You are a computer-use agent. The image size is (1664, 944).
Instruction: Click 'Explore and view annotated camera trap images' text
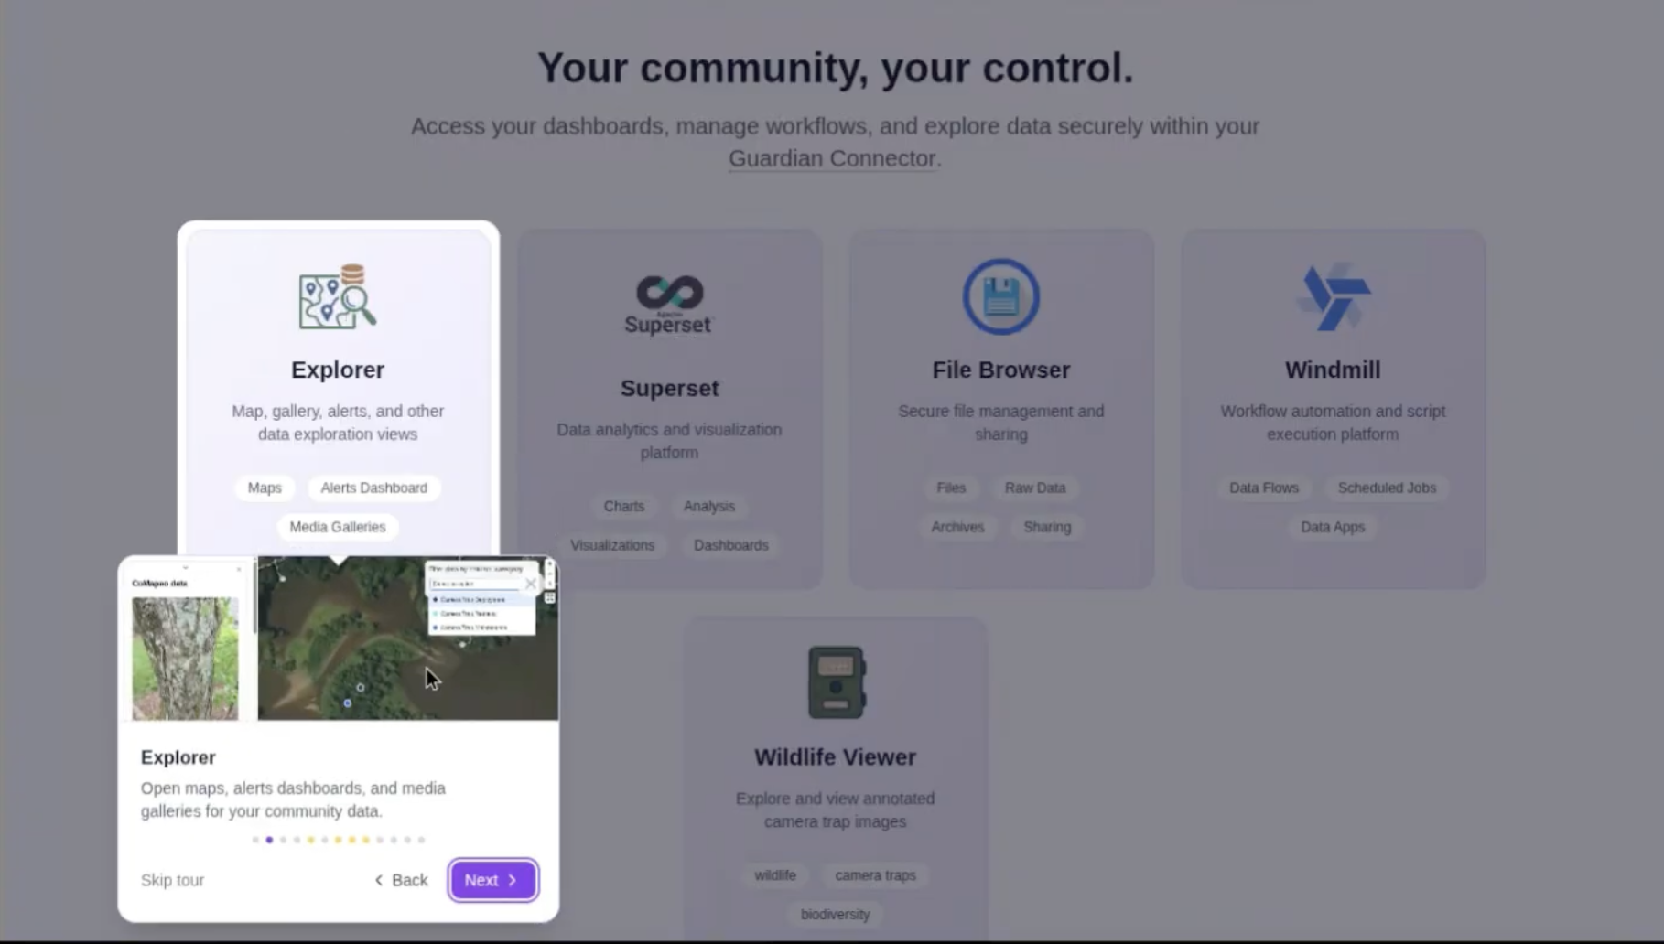pyautogui.click(x=835, y=810)
